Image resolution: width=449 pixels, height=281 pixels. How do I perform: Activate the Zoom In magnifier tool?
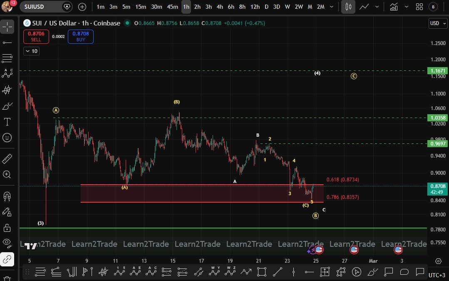(x=7, y=175)
